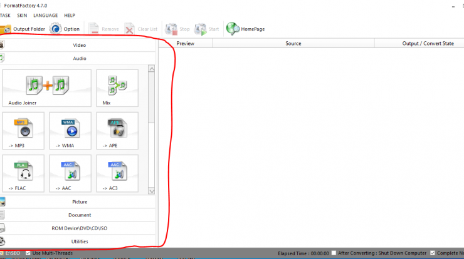
Task: Toggle the Use Multi-Threads checkbox
Action: [28, 253]
